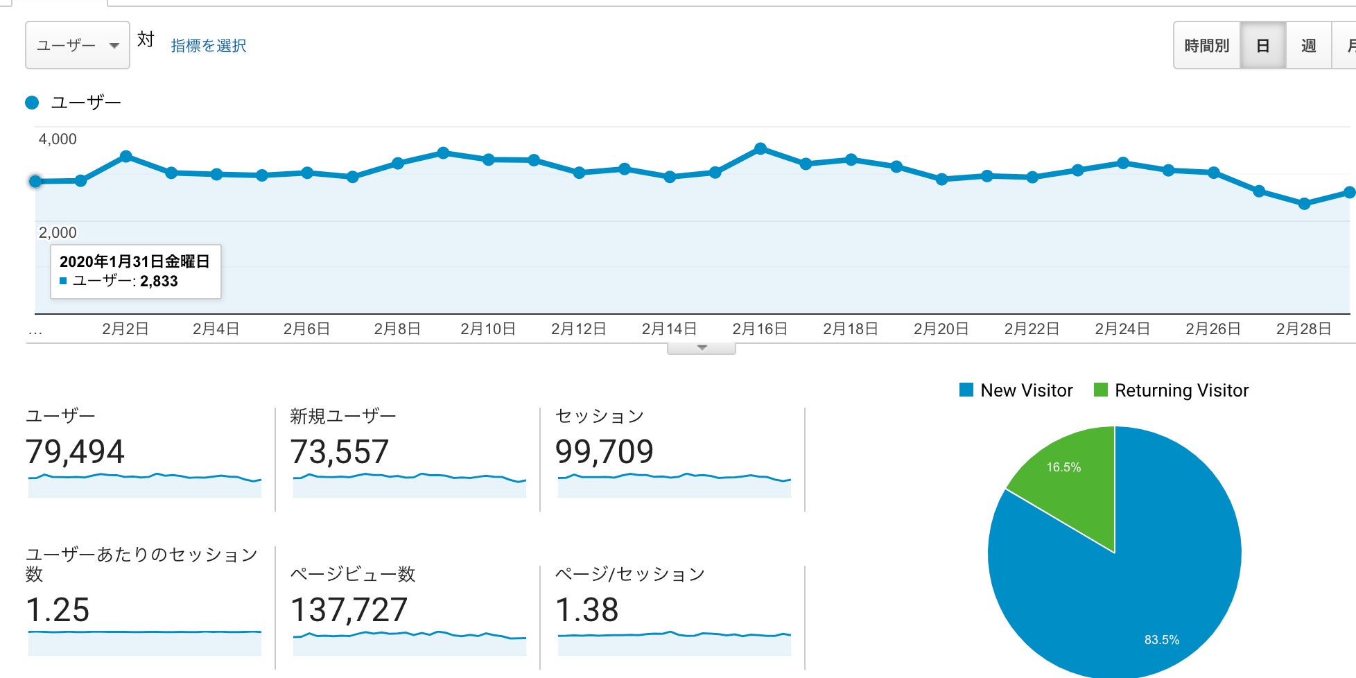Click the New Visitor blue legend swatch

[x=966, y=390]
